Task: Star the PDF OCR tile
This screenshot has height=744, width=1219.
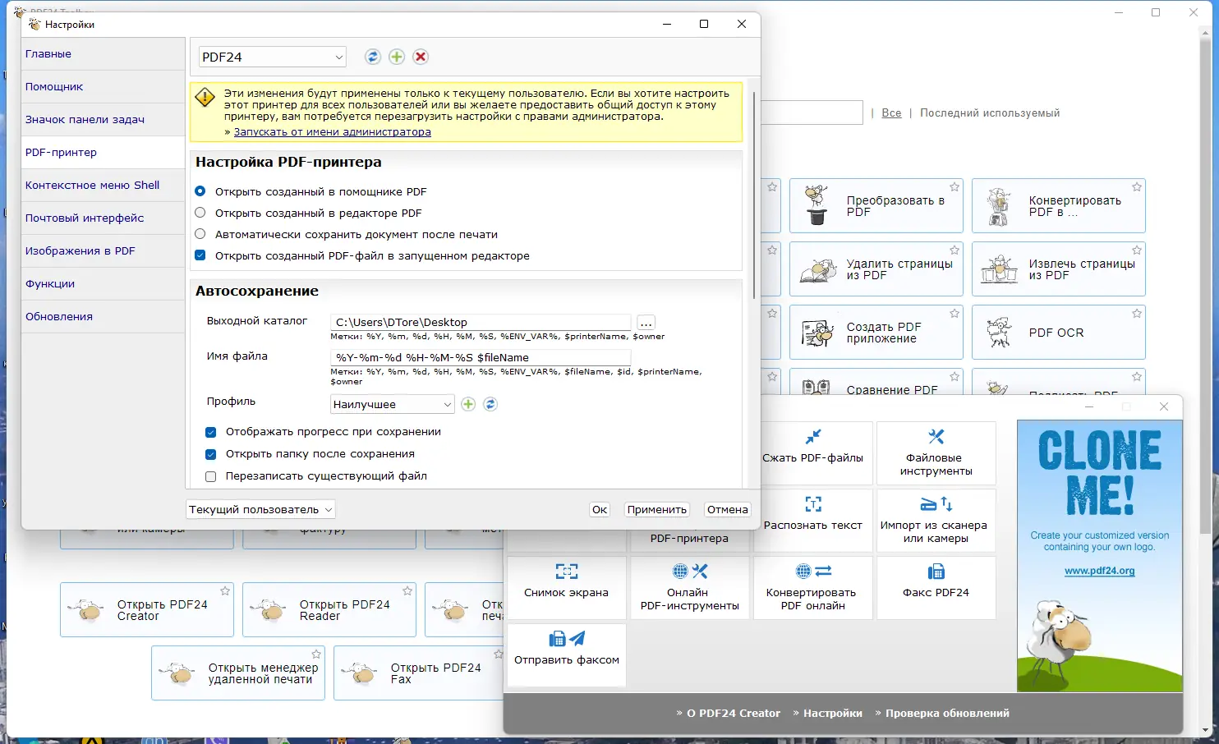Action: point(1137,314)
